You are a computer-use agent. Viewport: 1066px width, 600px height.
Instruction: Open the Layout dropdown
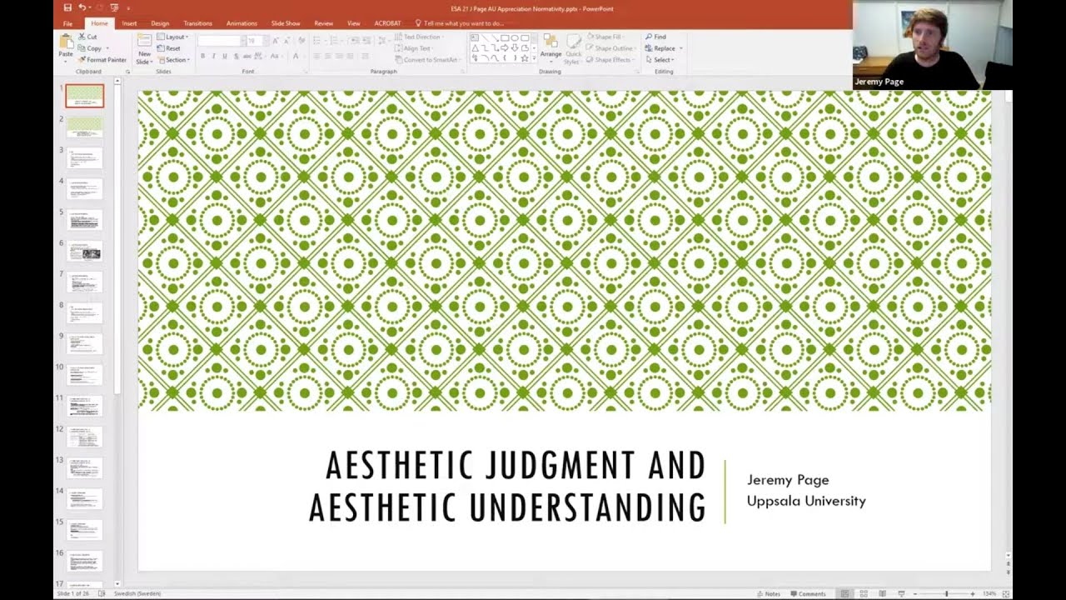(x=173, y=37)
